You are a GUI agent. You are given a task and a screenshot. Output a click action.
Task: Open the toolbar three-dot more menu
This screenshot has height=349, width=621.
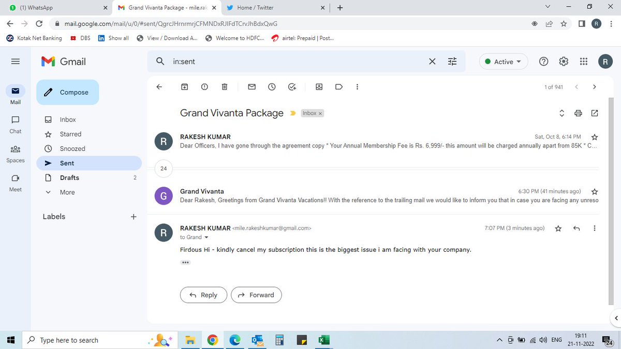[358, 87]
